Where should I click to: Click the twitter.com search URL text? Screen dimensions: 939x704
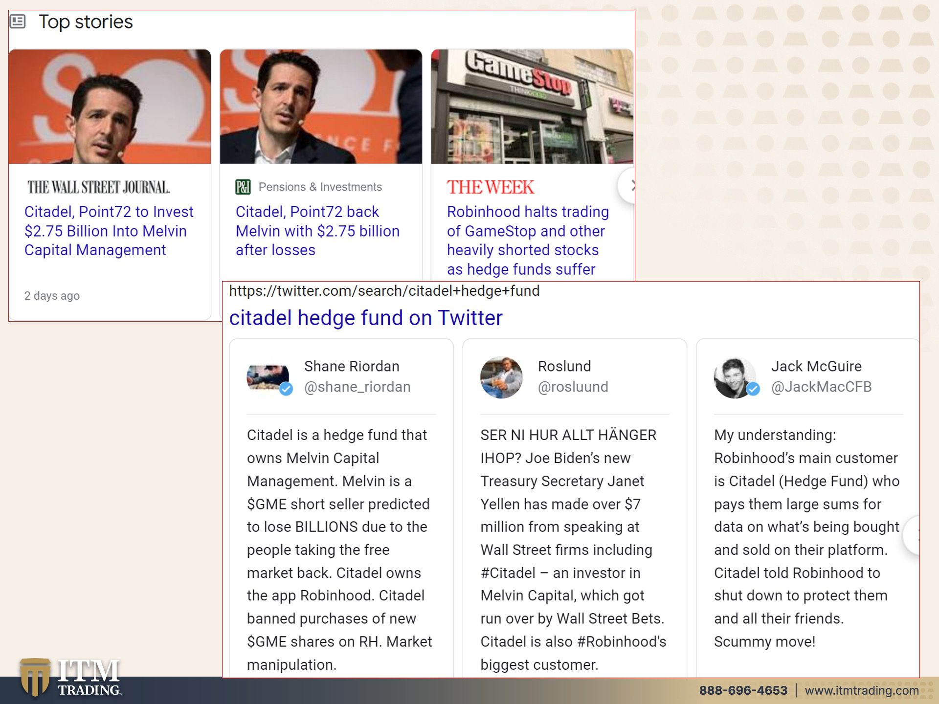pos(384,291)
